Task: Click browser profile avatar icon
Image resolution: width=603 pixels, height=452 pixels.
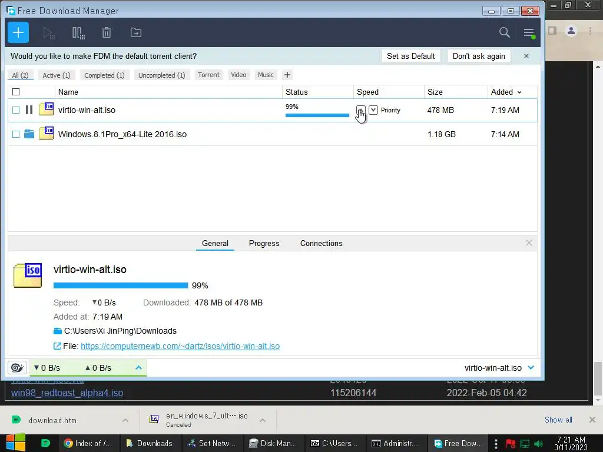Action: pyautogui.click(x=571, y=31)
